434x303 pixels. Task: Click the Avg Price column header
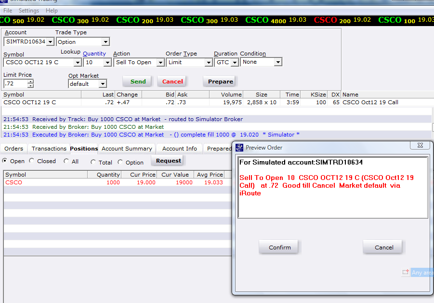pos(209,175)
